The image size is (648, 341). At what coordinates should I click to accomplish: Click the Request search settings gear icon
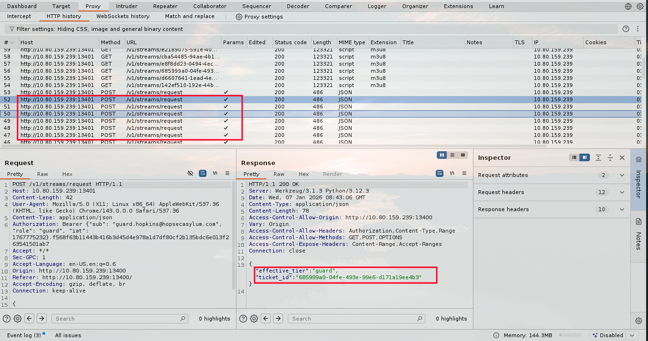pyautogui.click(x=18, y=319)
